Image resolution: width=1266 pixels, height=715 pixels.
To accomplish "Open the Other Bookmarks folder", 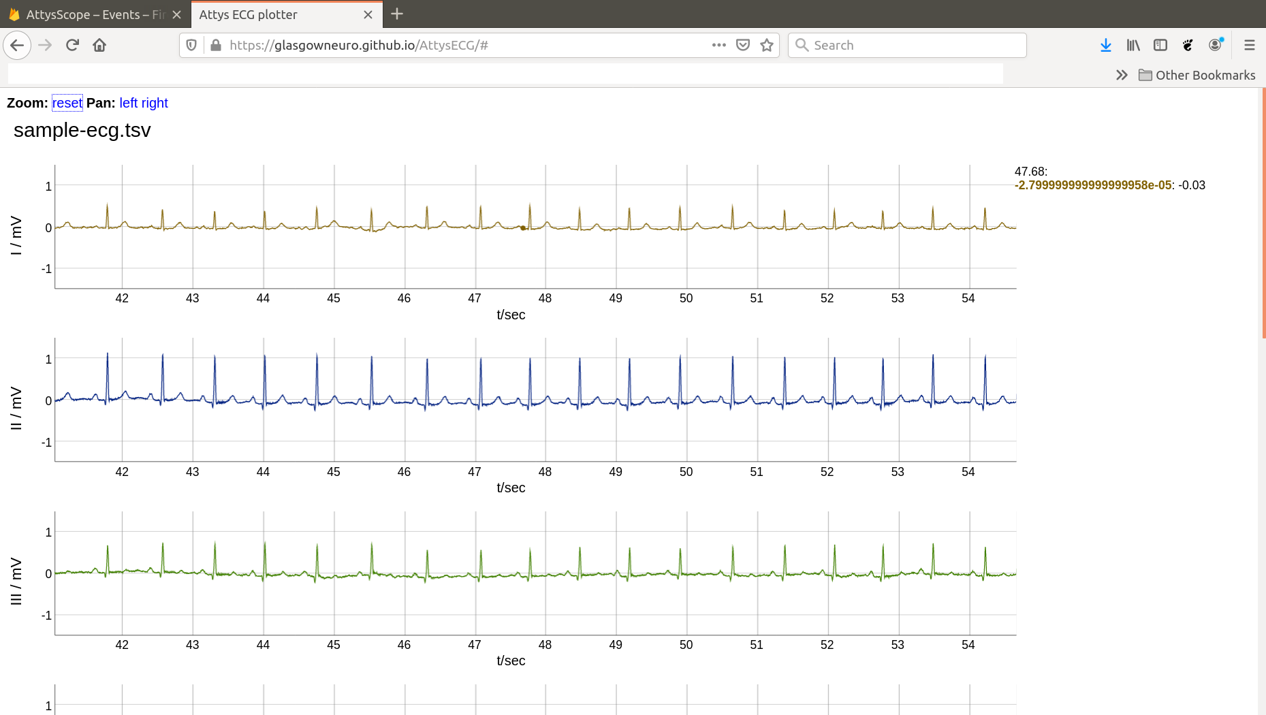I will click(x=1197, y=75).
